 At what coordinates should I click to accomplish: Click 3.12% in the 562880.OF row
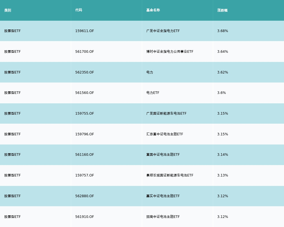click(x=223, y=196)
